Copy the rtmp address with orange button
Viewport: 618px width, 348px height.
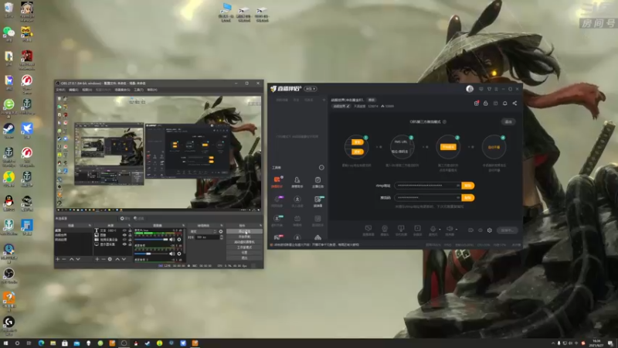[468, 186]
